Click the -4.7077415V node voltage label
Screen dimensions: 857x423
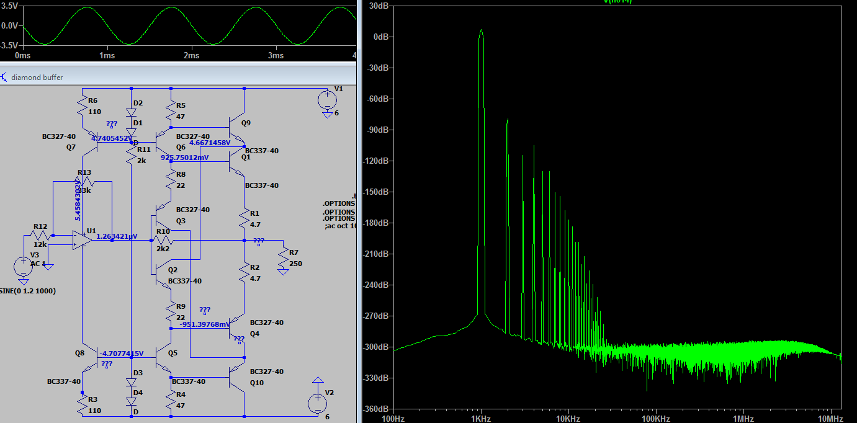(122, 354)
